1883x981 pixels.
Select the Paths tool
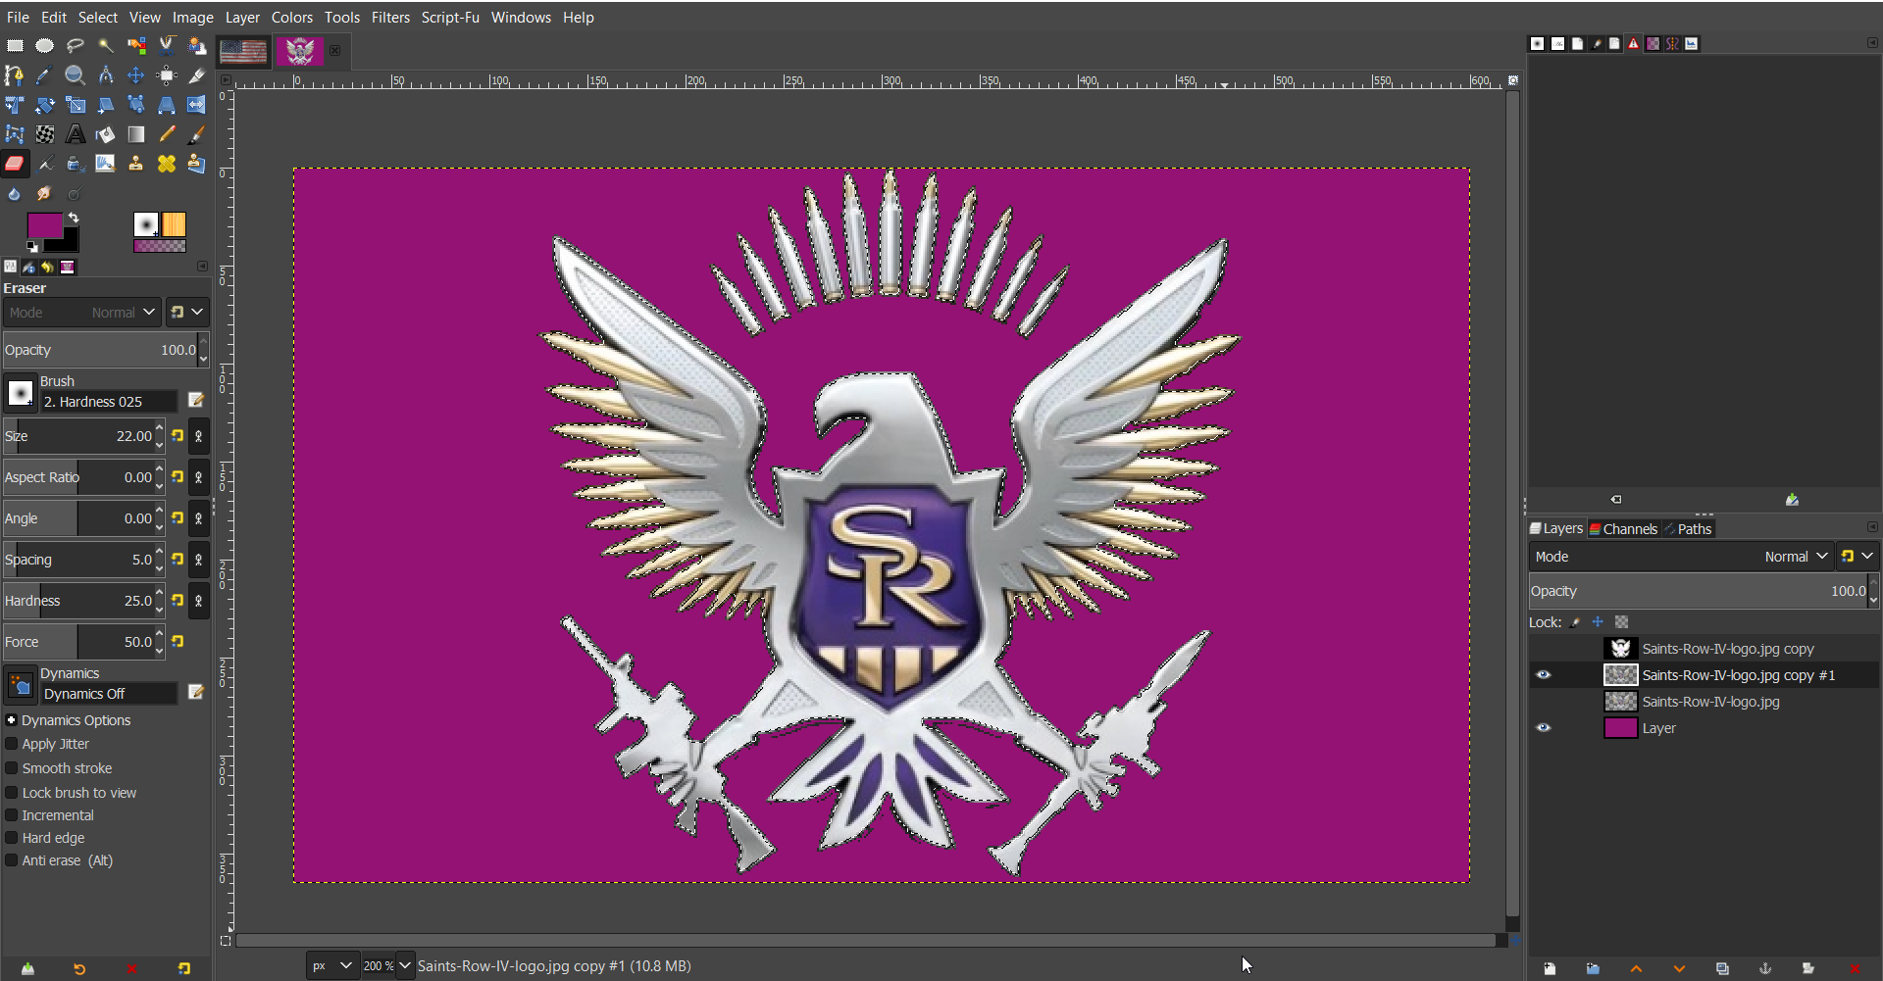point(15,75)
